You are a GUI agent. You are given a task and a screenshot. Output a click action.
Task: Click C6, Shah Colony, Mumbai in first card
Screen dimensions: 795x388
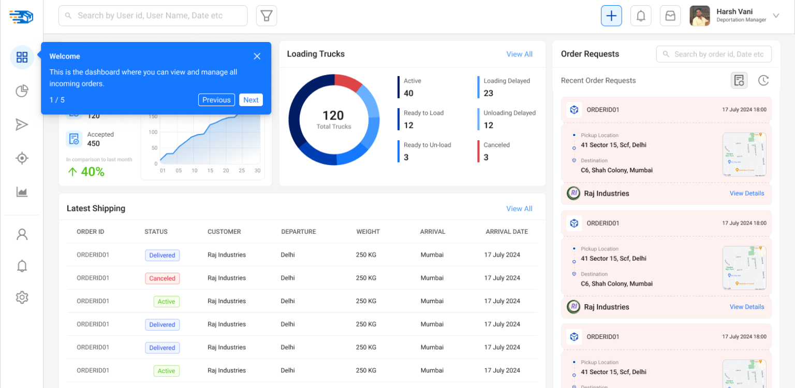pyautogui.click(x=616, y=170)
